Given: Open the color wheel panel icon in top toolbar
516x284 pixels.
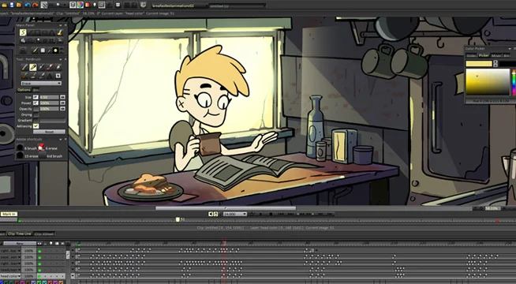Looking at the screenshot, I should pyautogui.click(x=80, y=5).
